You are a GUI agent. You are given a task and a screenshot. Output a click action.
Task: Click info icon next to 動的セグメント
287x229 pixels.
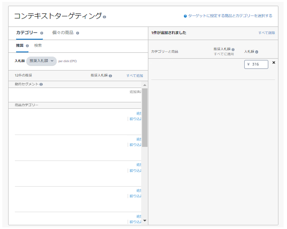pyautogui.click(x=41, y=84)
